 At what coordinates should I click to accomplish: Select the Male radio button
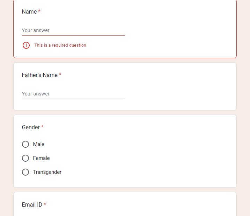coord(25,144)
